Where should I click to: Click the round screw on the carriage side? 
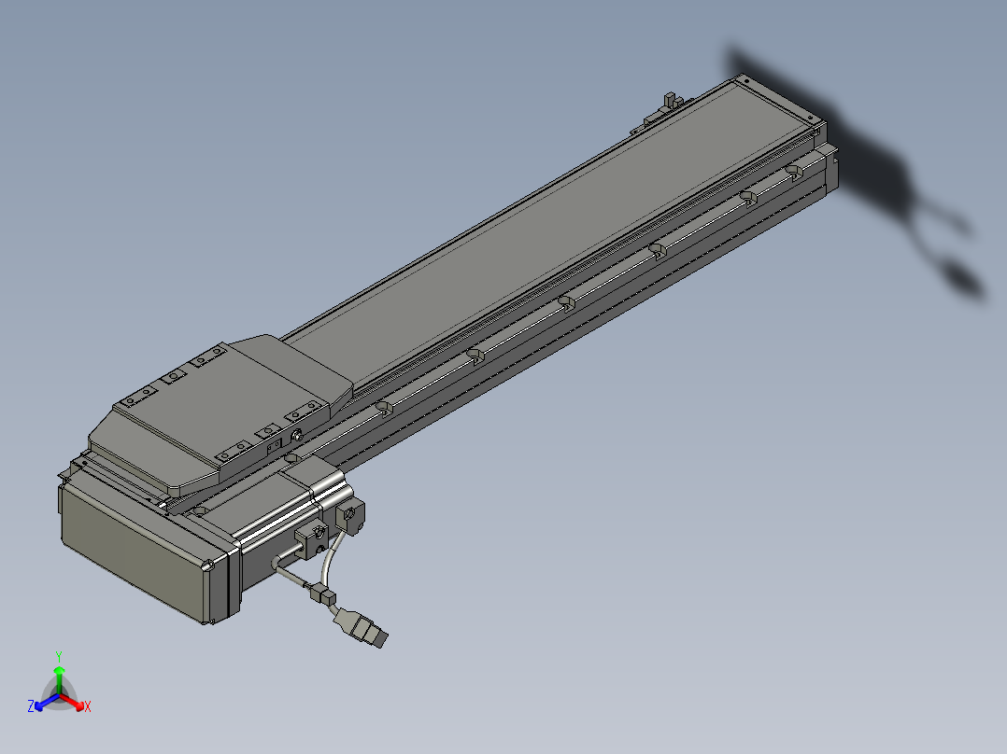pos(297,436)
